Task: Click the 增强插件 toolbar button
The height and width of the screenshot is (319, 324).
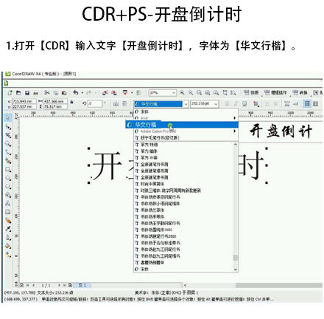Action: pyautogui.click(x=275, y=92)
